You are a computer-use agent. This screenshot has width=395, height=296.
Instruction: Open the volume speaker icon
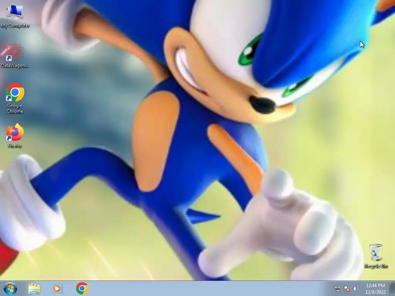point(356,289)
